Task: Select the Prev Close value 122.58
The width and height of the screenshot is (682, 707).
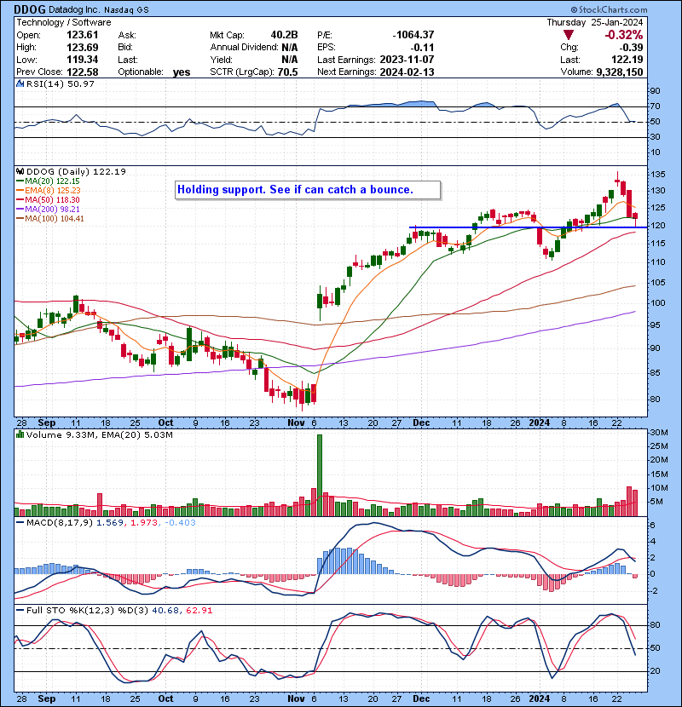Action: (x=82, y=72)
